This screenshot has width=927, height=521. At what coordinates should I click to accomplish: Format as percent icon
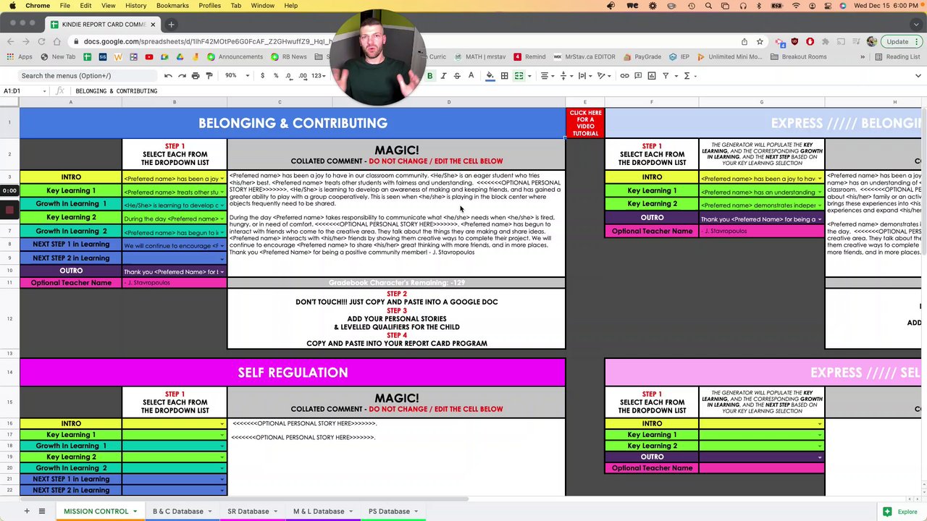click(275, 75)
